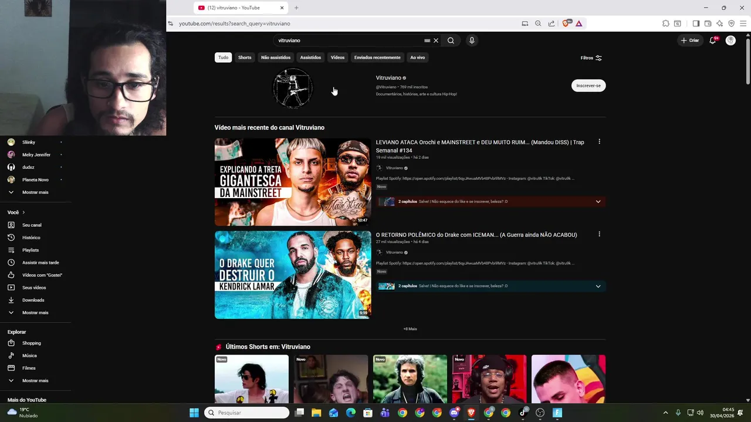Open Shopping under Explorar
Screen dimensions: 751x422
pyautogui.click(x=35, y=343)
